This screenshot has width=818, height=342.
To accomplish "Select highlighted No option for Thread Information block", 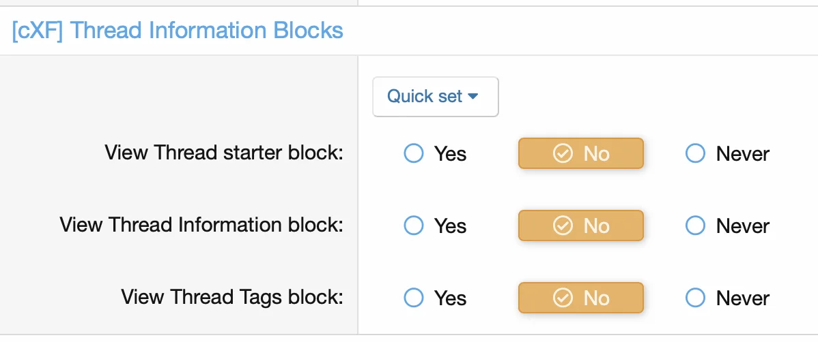I will (x=581, y=226).
